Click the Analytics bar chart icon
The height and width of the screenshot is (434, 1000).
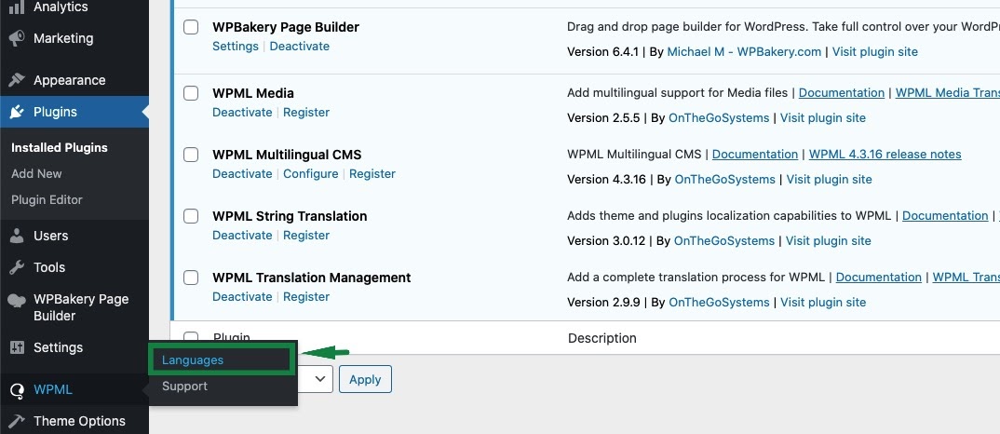coord(17,7)
